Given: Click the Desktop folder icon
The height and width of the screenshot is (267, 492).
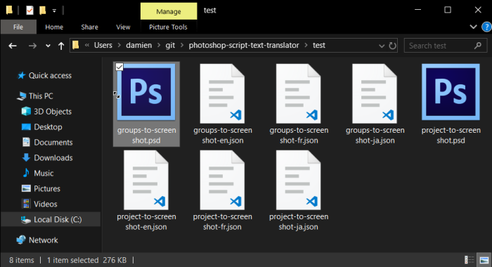Looking at the screenshot, I should pos(26,126).
